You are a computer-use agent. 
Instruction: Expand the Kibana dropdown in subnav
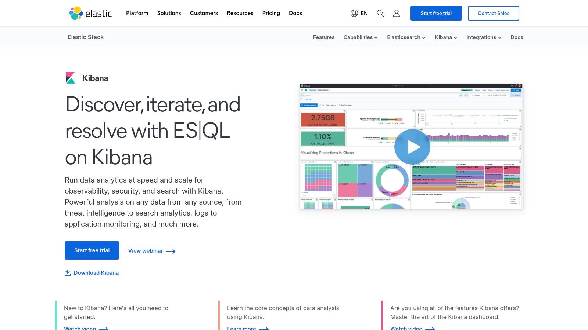[446, 37]
